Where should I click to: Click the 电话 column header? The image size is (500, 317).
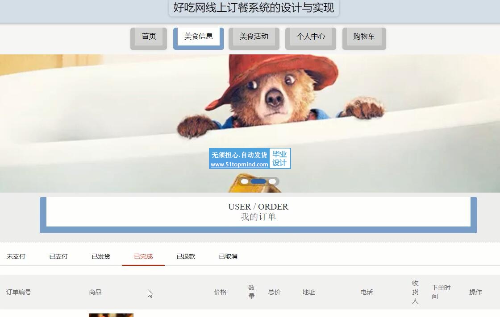coord(367,292)
